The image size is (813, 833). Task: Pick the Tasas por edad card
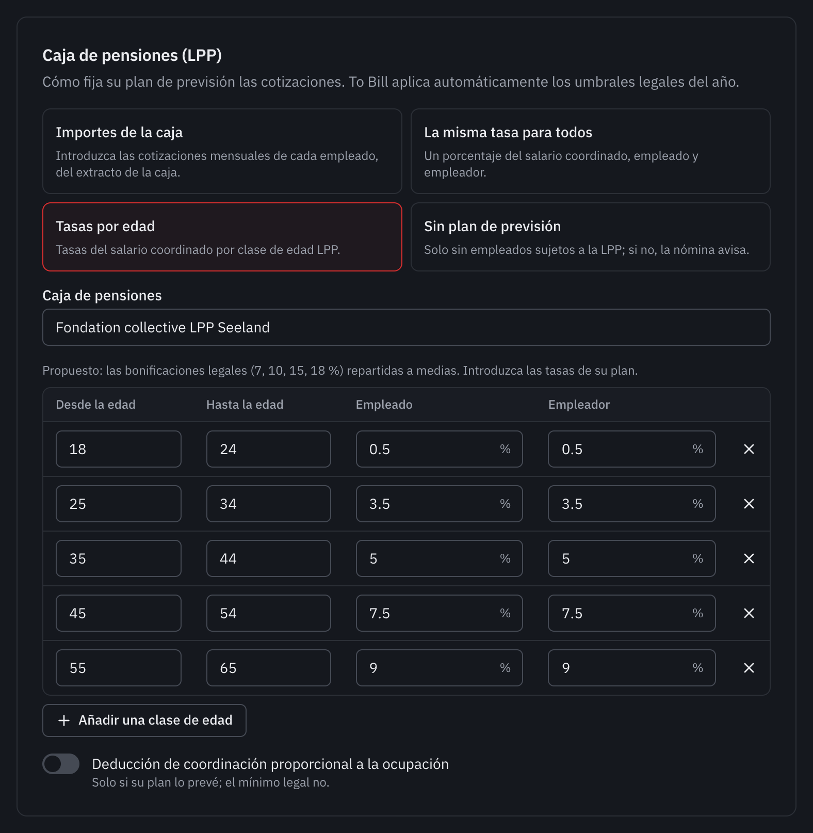tap(222, 237)
